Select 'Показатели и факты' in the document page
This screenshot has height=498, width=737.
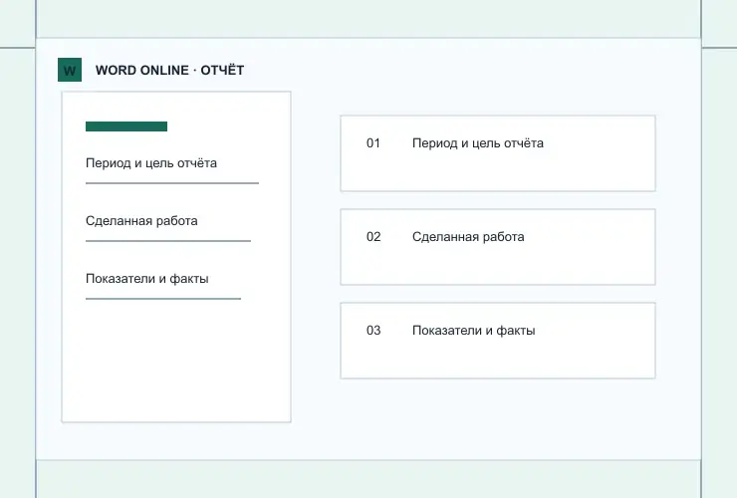tap(147, 279)
